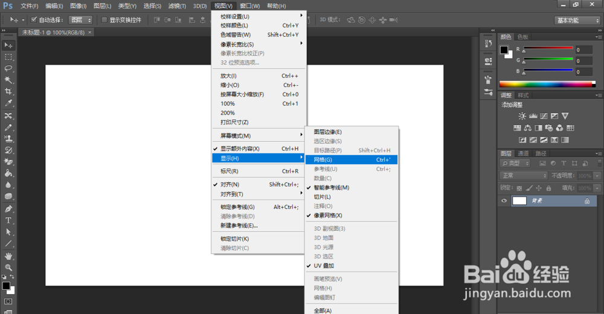The width and height of the screenshot is (604, 314).
Task: Uncheck 智能参考线(M) in submenu
Action: [352, 188]
